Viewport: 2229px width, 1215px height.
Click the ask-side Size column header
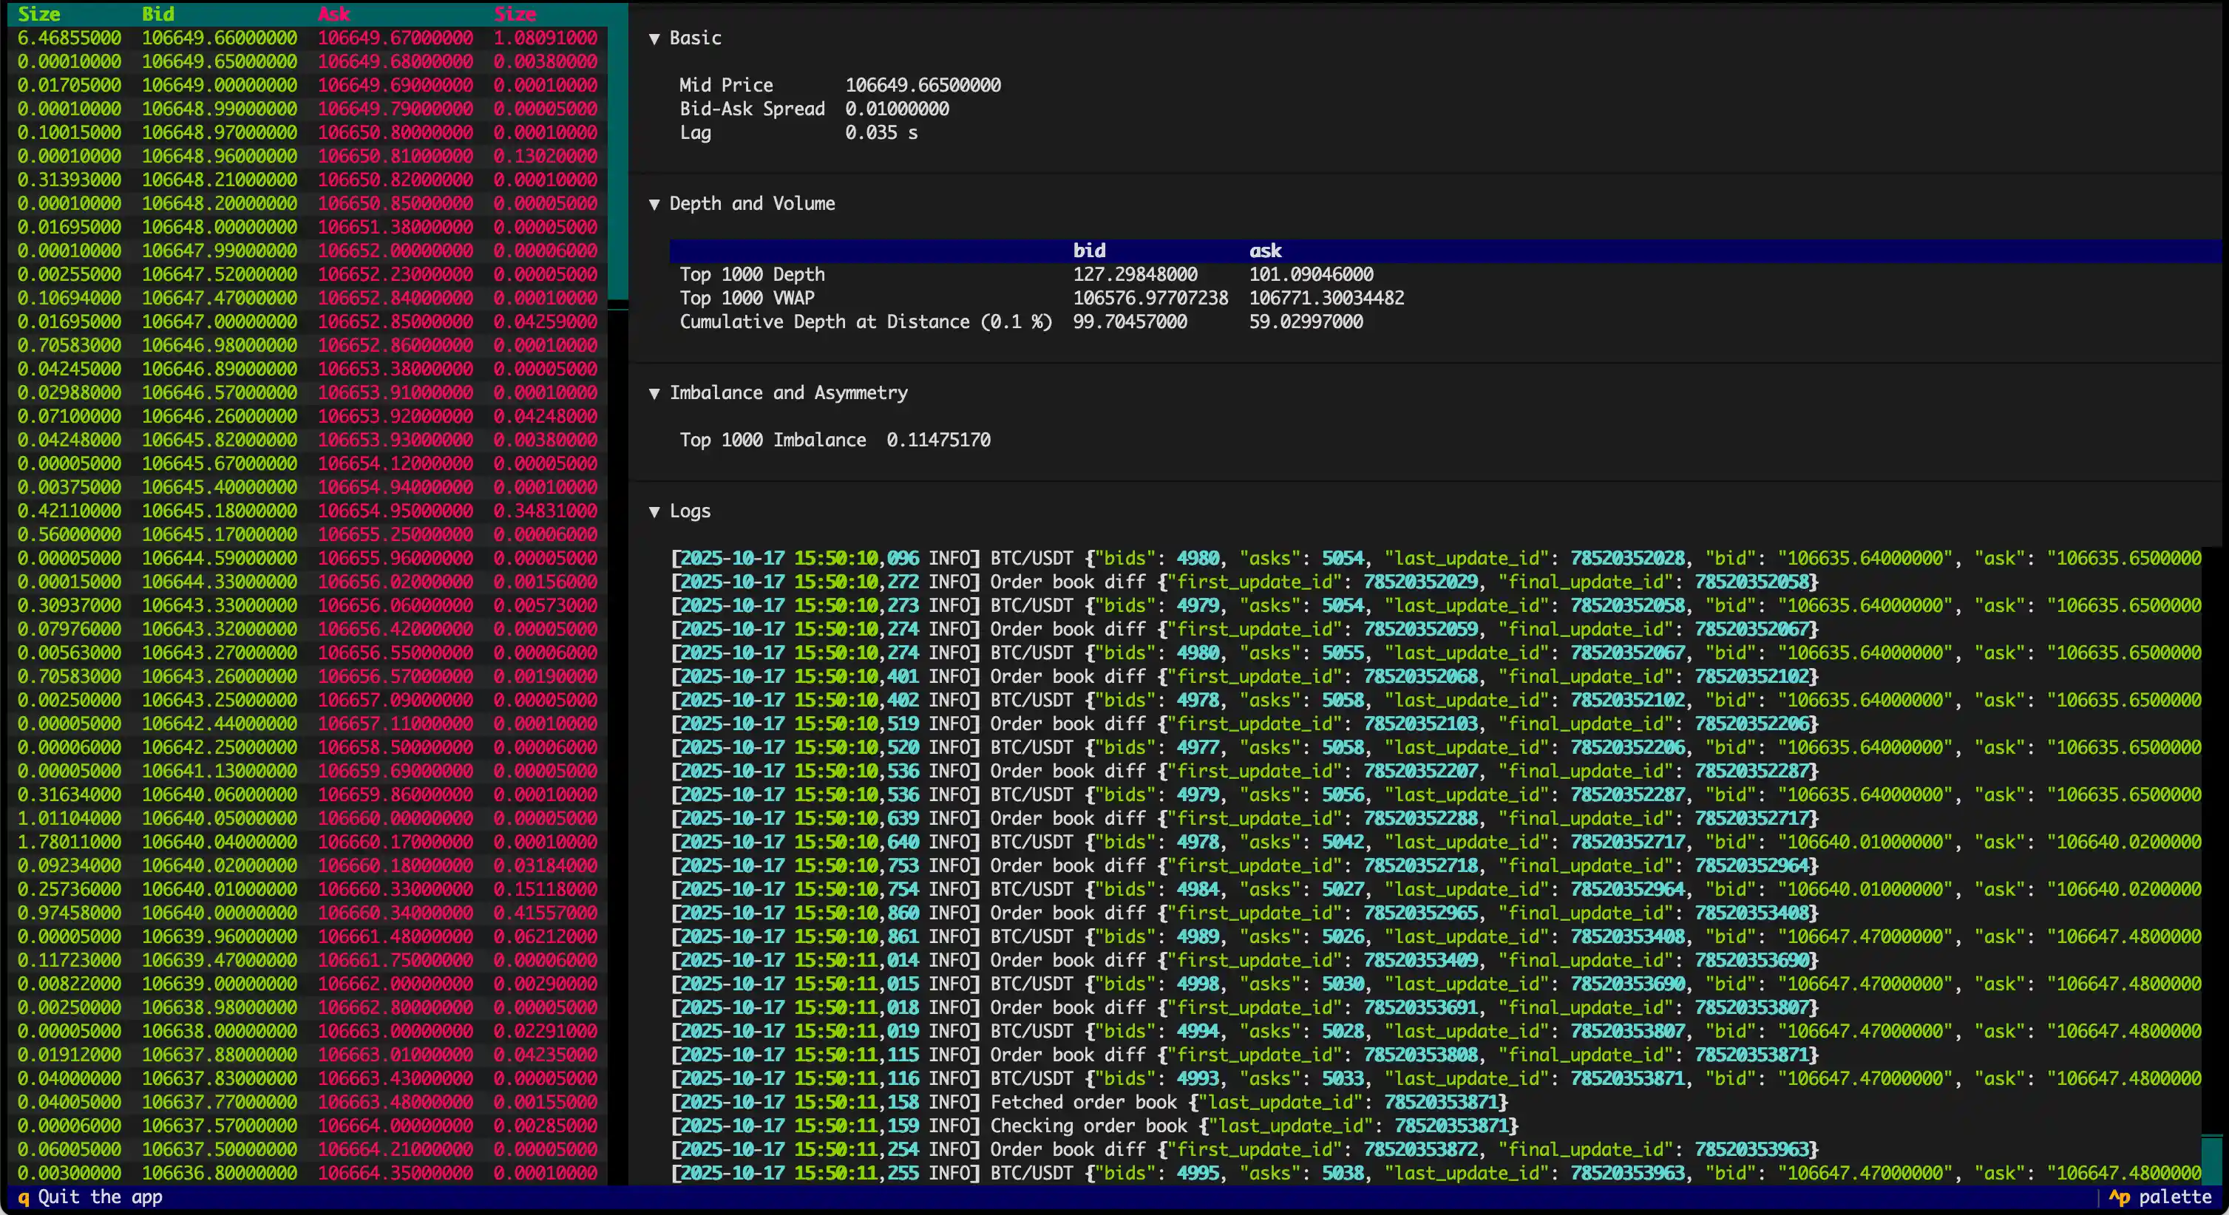pos(516,14)
